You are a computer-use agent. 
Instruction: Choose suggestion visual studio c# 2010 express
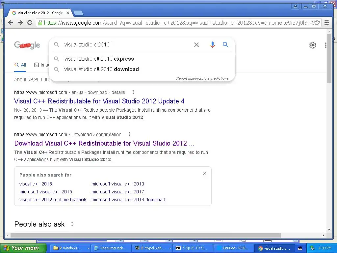[99, 59]
